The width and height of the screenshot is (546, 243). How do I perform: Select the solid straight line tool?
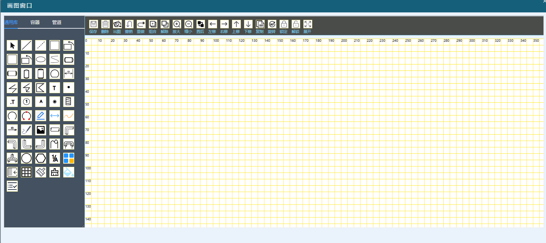click(x=26, y=45)
